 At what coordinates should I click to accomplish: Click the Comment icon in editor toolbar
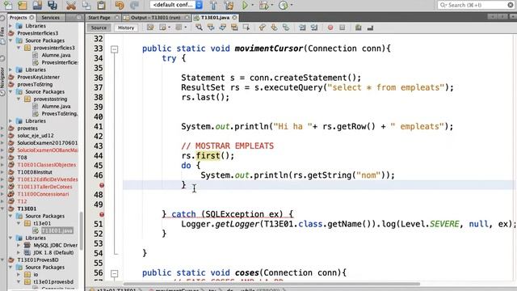pos(359,27)
